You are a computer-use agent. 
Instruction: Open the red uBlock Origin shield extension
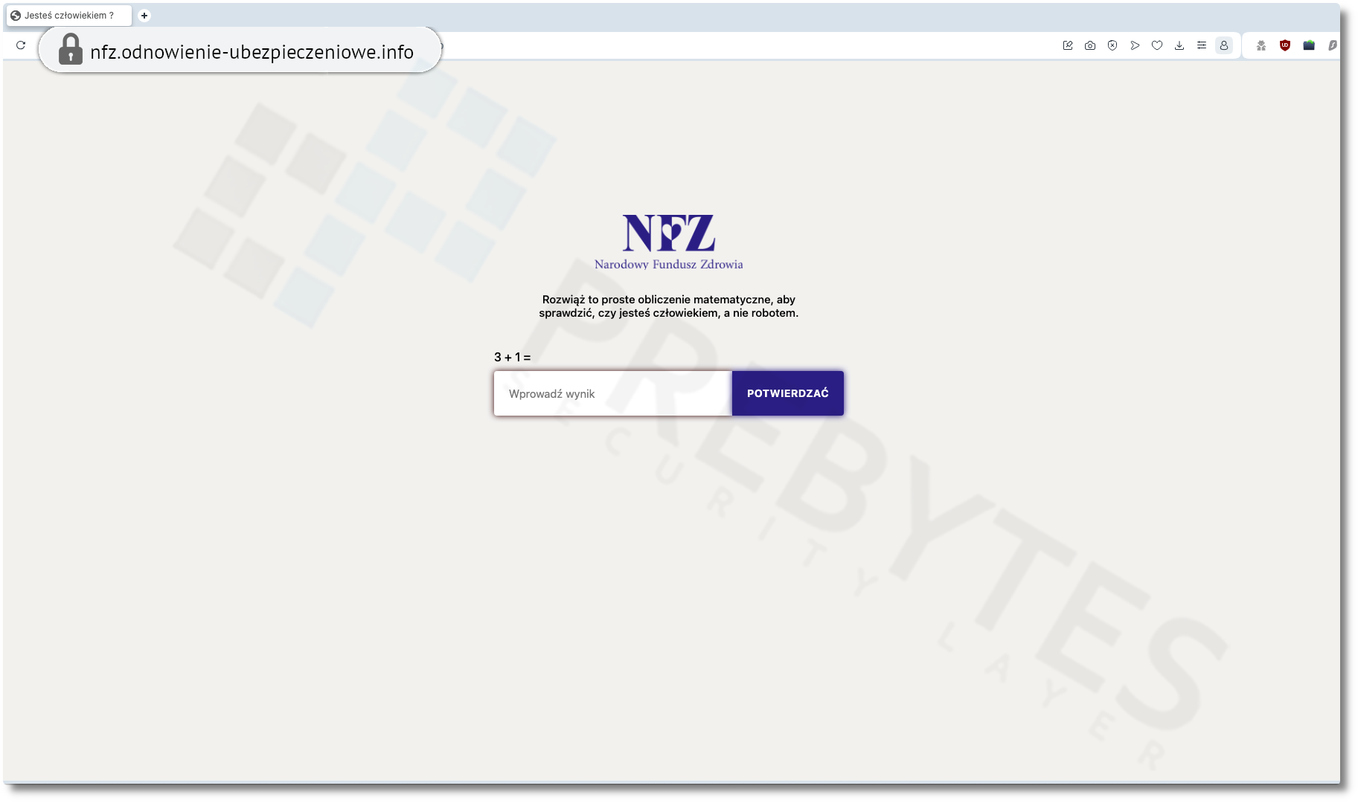pyautogui.click(x=1285, y=45)
